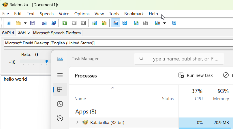The width and height of the screenshot is (233, 129).
Task: Open the Voice menu
Action: (x=64, y=14)
